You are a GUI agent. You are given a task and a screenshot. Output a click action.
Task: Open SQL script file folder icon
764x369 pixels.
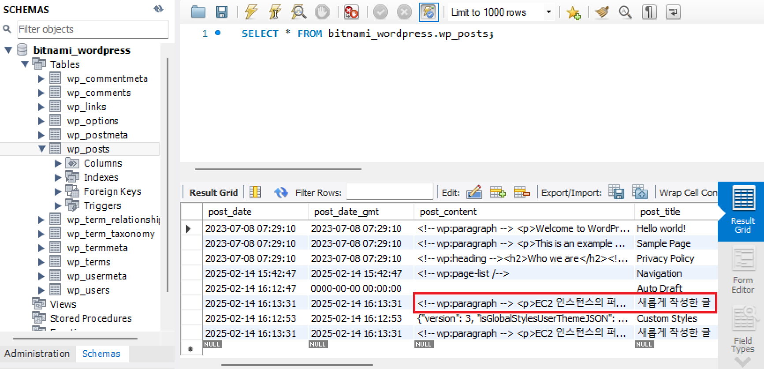coord(198,12)
